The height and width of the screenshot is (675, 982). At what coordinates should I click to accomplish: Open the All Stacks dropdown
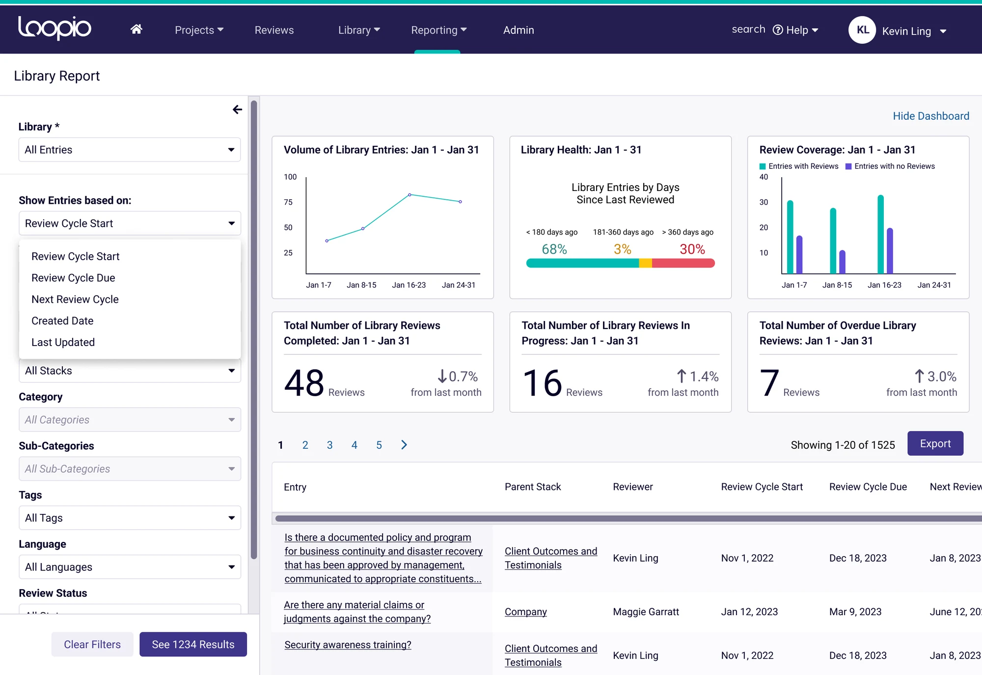point(130,371)
